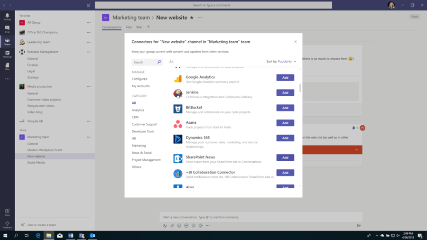Open the Activity bell icon
Screen dimensions: 427x240
pos(7,17)
